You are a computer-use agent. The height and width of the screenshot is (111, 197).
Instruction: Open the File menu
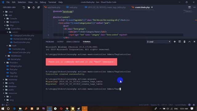[8, 2]
